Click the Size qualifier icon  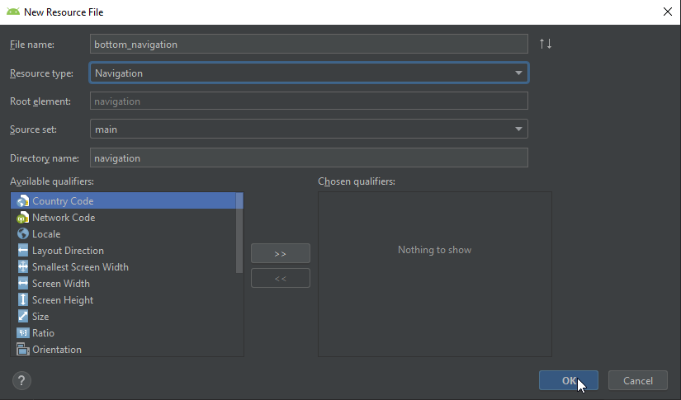22,316
